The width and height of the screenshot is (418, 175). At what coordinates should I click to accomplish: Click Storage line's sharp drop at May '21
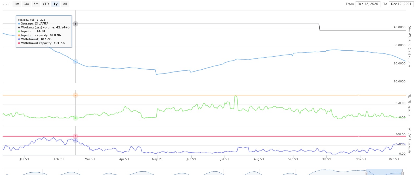point(156,72)
